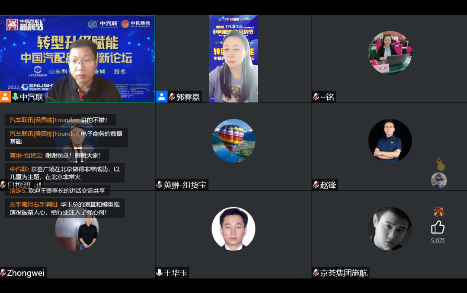The image size is (467, 293).
Task: Click the green microphone icon of 中汽联
Action: coord(16,97)
